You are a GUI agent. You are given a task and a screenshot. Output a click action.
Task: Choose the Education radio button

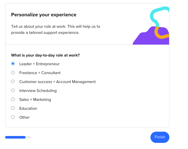(13, 108)
